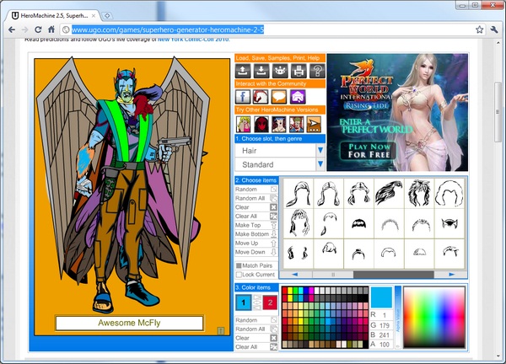Switch to HeroMachine 2.5 browser tab
This screenshot has height=364, width=506.
tap(54, 15)
